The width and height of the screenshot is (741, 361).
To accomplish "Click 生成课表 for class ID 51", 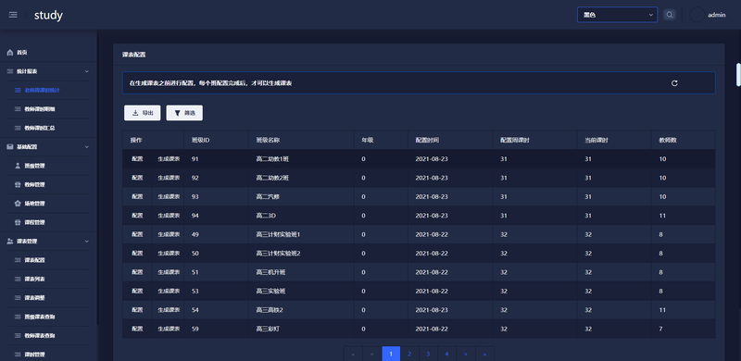I will point(169,273).
